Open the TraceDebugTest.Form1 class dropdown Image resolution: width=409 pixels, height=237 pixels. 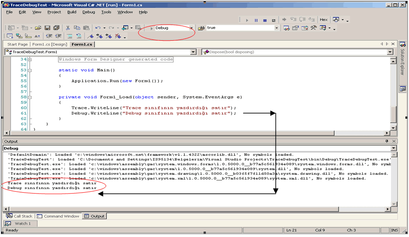click(x=193, y=52)
